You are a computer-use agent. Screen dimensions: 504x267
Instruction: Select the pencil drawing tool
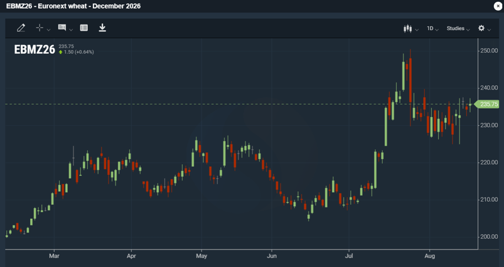pyautogui.click(x=21, y=28)
